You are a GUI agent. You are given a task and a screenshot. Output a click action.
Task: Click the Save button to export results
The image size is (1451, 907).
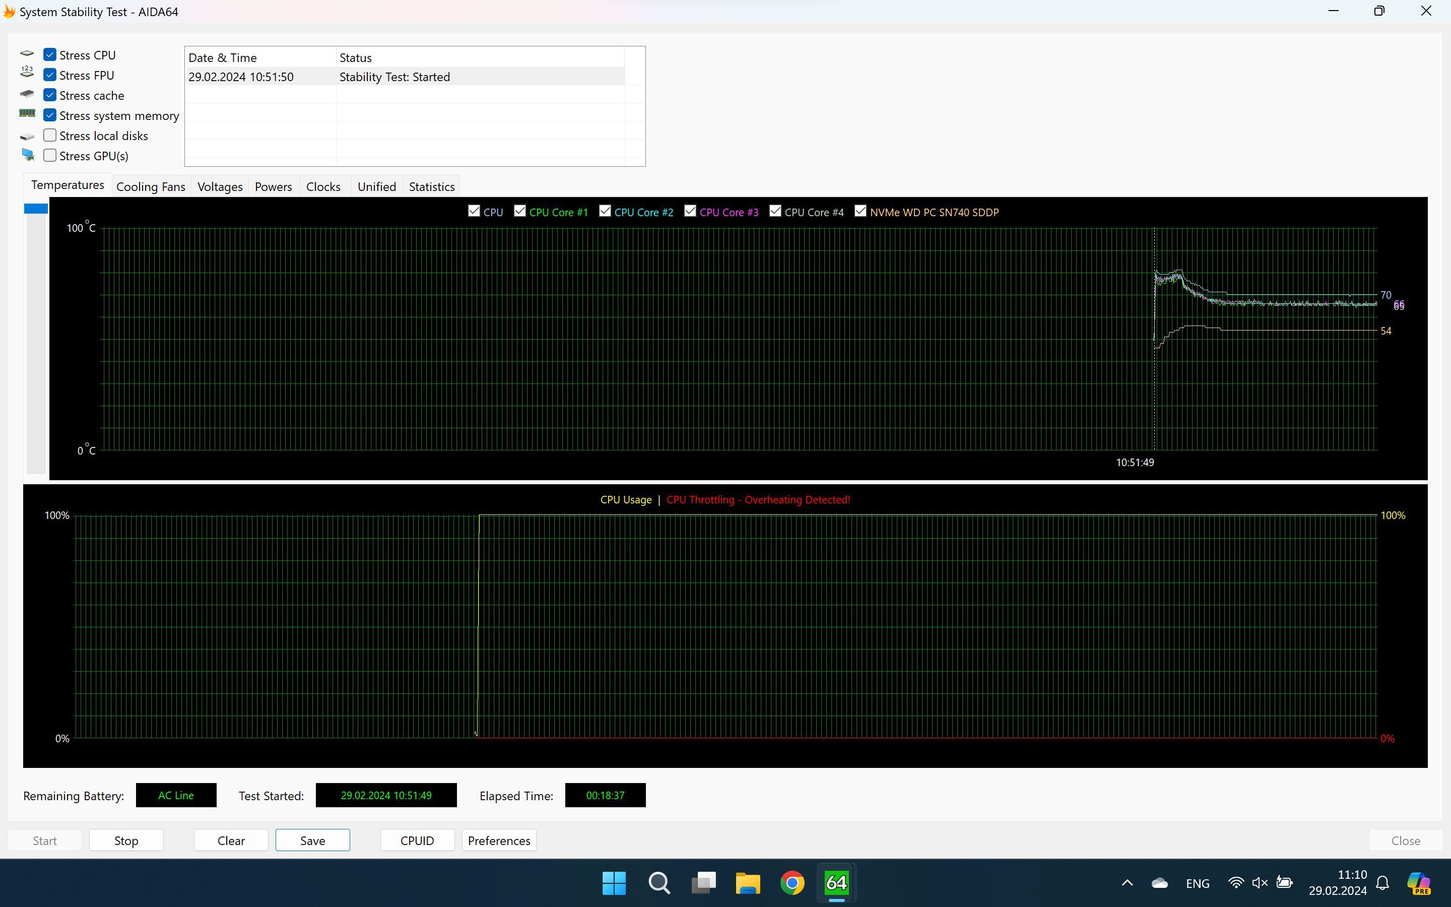(312, 840)
